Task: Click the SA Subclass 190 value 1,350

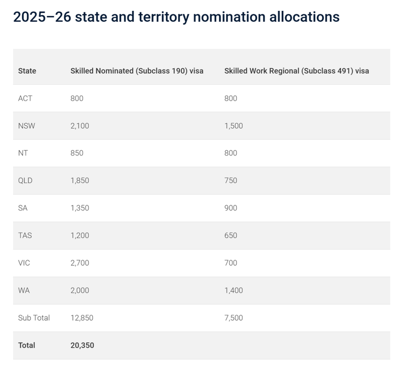Action: click(x=80, y=208)
